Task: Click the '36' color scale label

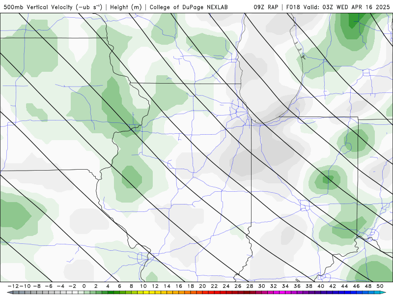Action: pyautogui.click(x=297, y=286)
